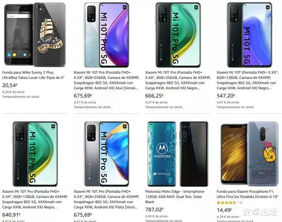Click the blue Xiaomi Mi 10T Pro photo
This screenshot has width=282, height=222.
(x=106, y=34)
